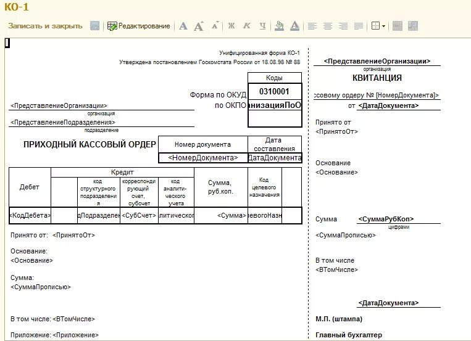
Task: Select the <ПредставлениеПодразделения> cell
Action: click(101, 123)
